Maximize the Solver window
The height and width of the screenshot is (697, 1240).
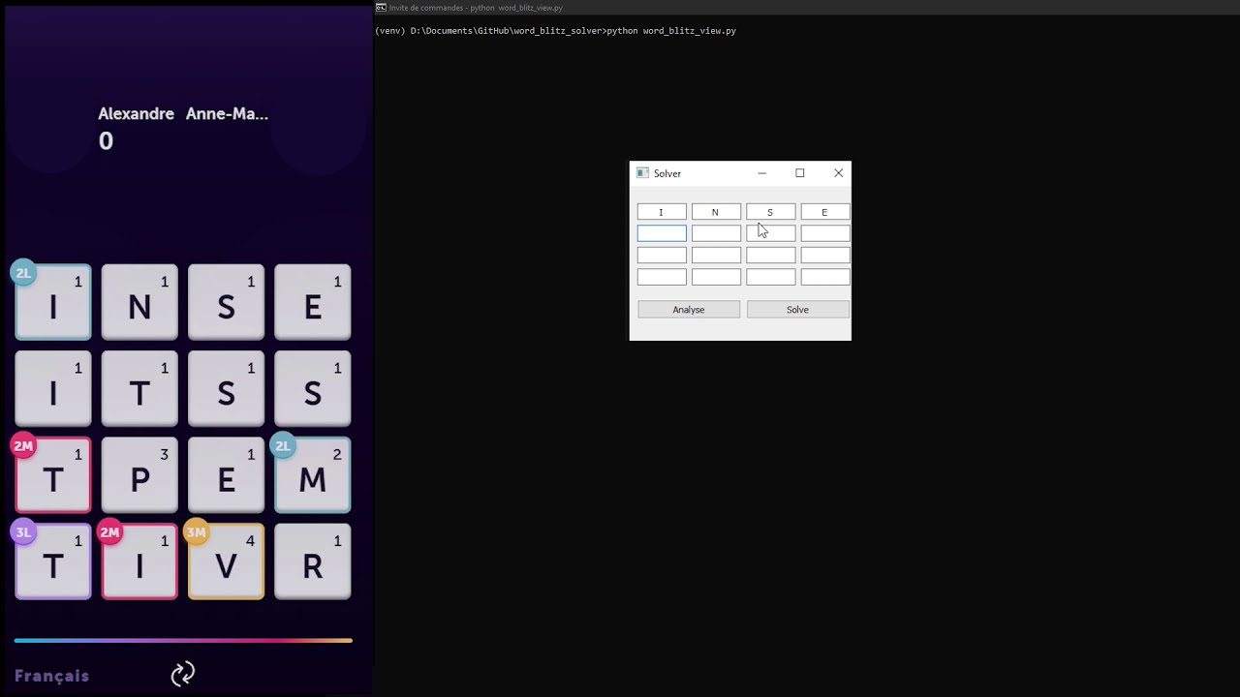point(800,173)
